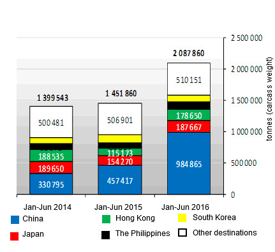Image resolution: width=275 pixels, height=252 pixels.
Task: Click the white Other destinations legend box
Action: pyautogui.click(x=182, y=233)
